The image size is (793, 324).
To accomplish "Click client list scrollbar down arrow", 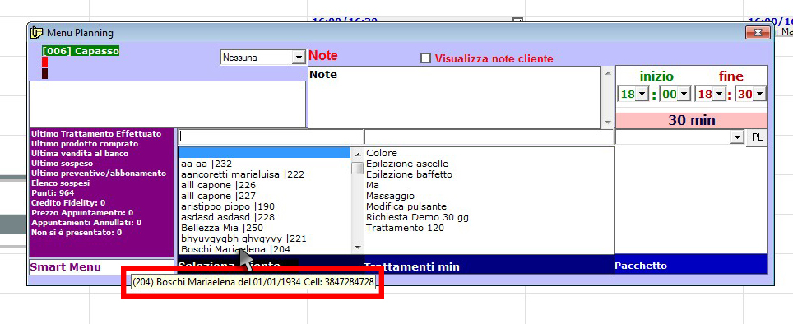I will (358, 248).
